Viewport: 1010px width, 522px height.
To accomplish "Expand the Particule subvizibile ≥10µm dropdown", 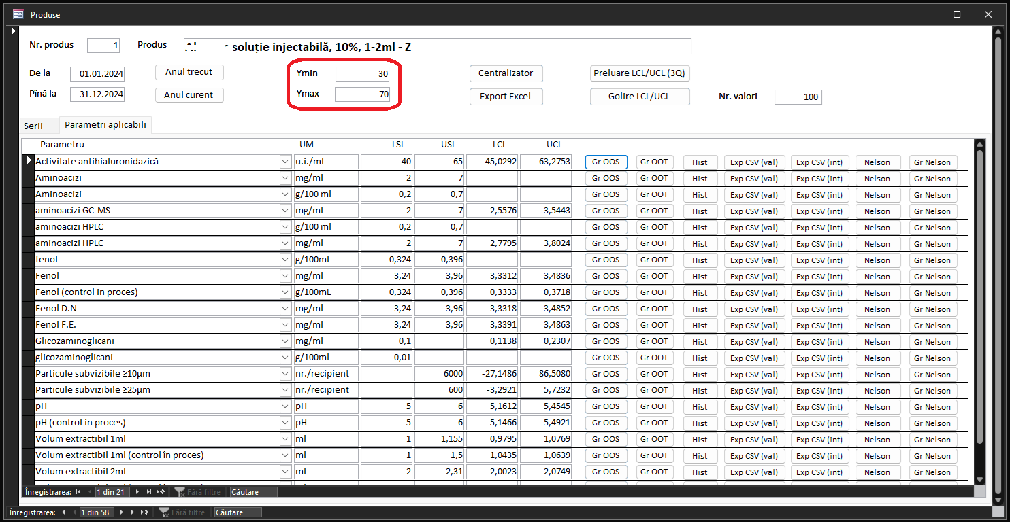I will [x=284, y=374].
